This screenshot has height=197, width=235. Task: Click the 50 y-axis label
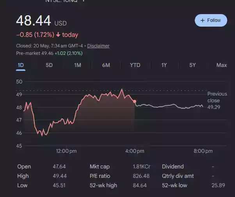[19, 81]
